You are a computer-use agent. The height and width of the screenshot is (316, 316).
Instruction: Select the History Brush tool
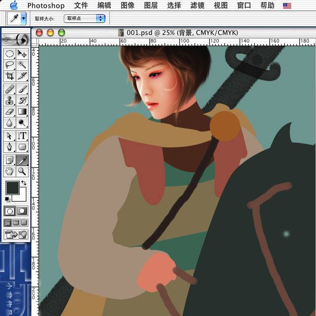[22, 100]
